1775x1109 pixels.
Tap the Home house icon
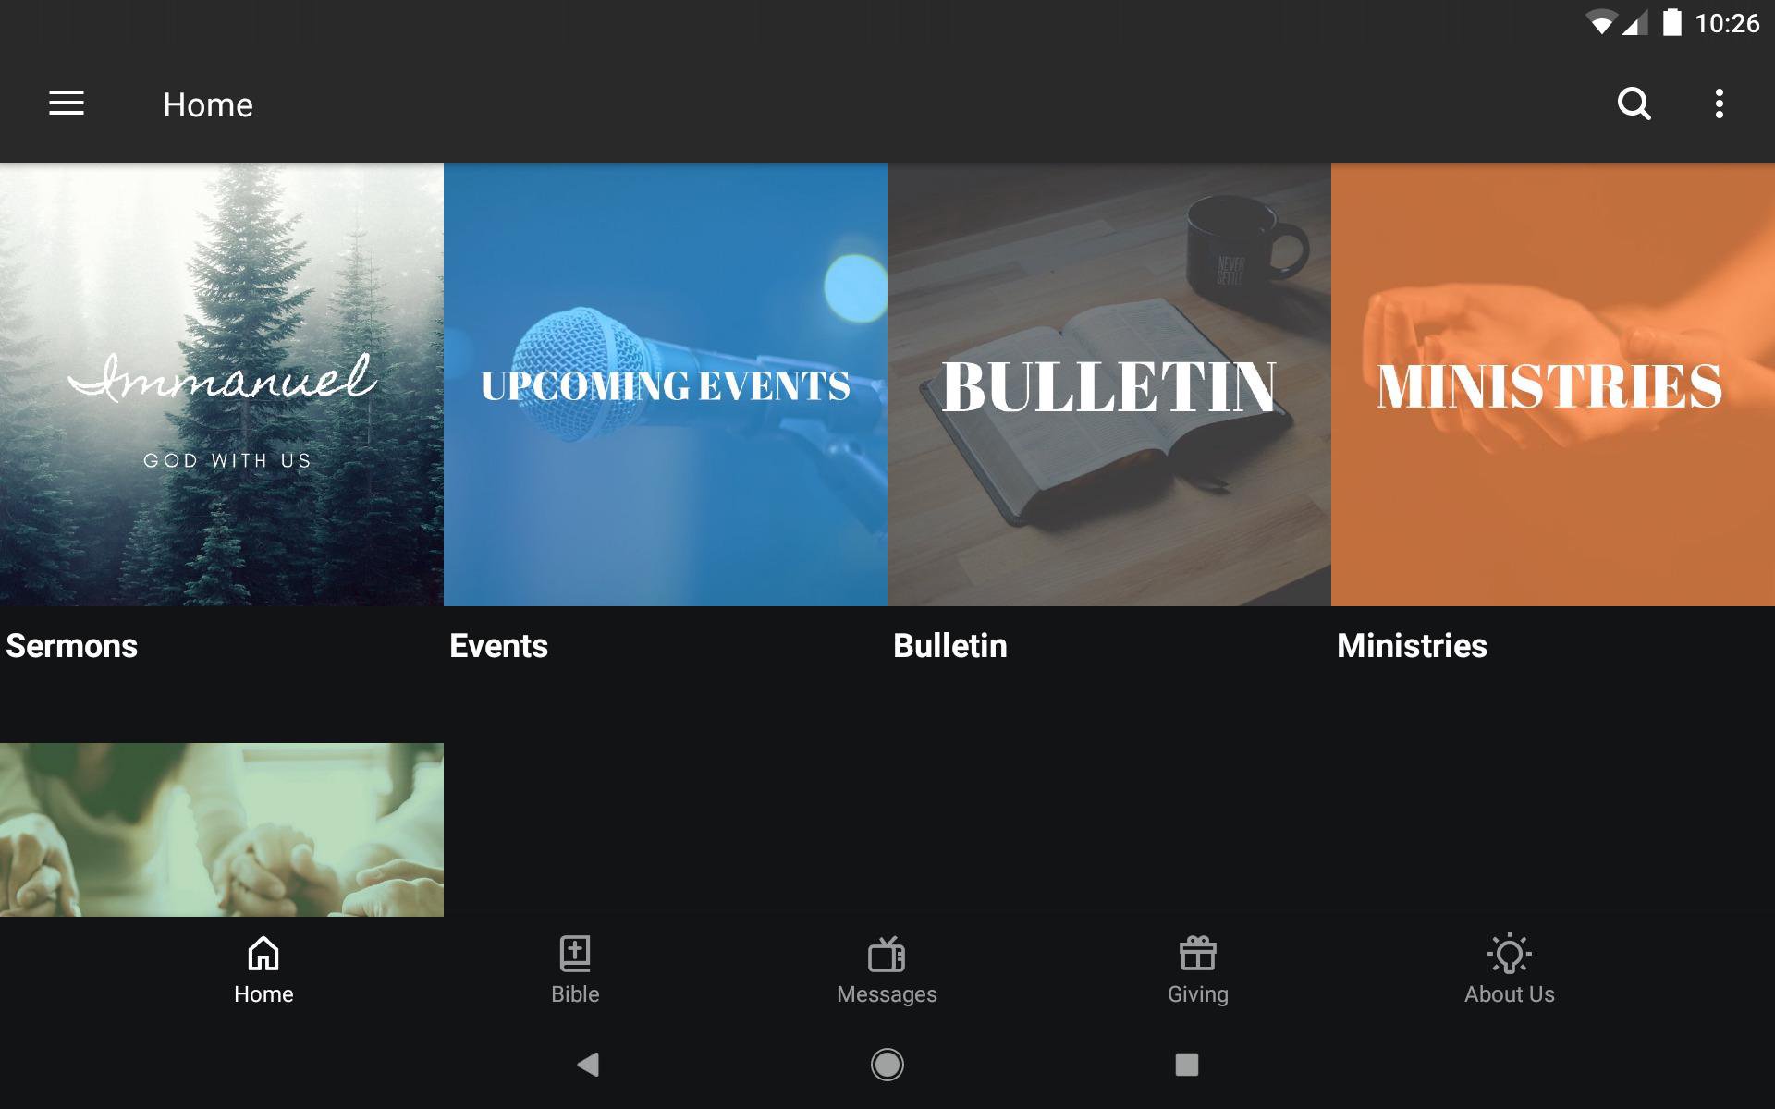[263, 953]
